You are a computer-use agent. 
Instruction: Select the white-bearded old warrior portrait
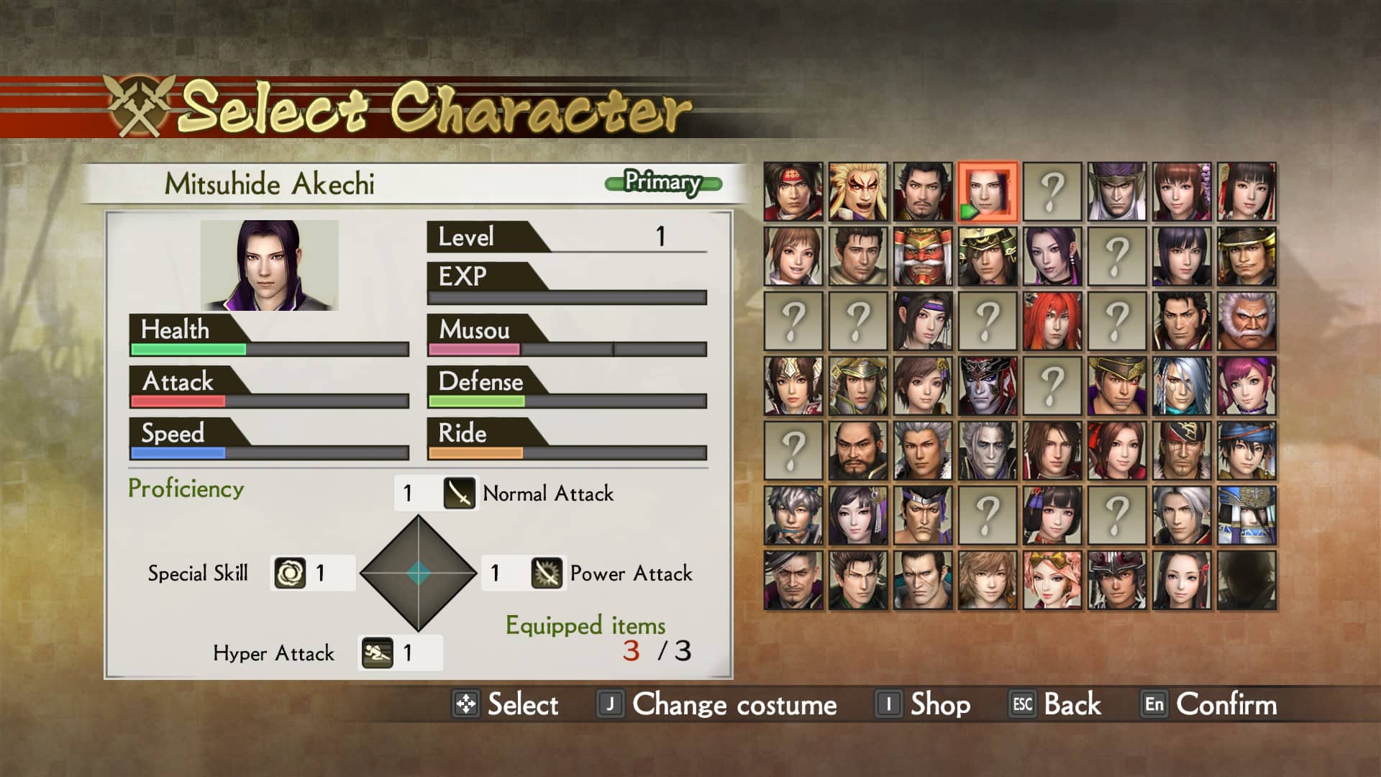pyautogui.click(x=1246, y=321)
